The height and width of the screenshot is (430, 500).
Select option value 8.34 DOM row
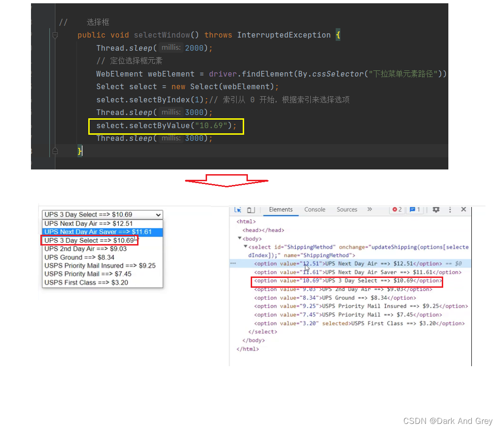click(335, 298)
